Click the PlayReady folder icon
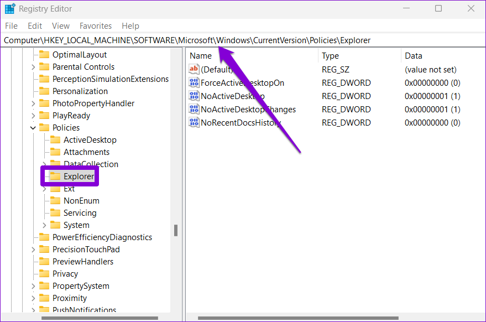 [x=44, y=116]
